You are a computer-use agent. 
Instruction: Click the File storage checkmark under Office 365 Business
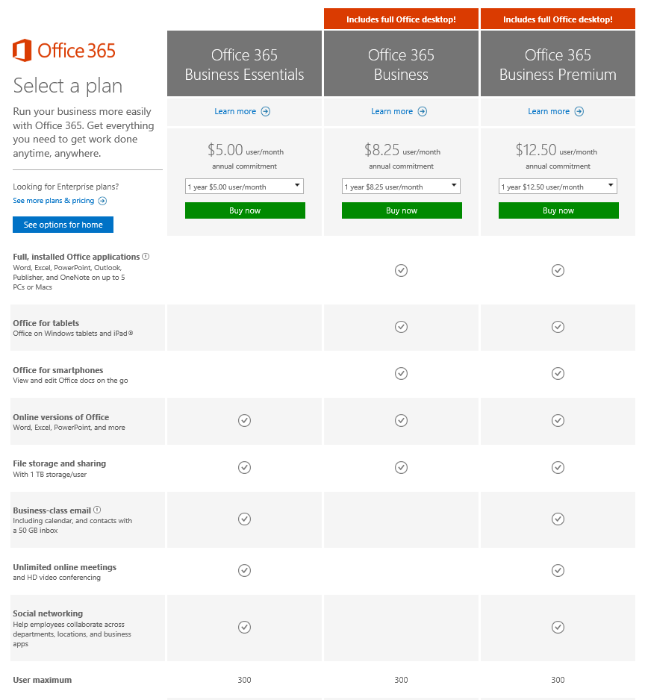click(x=401, y=467)
